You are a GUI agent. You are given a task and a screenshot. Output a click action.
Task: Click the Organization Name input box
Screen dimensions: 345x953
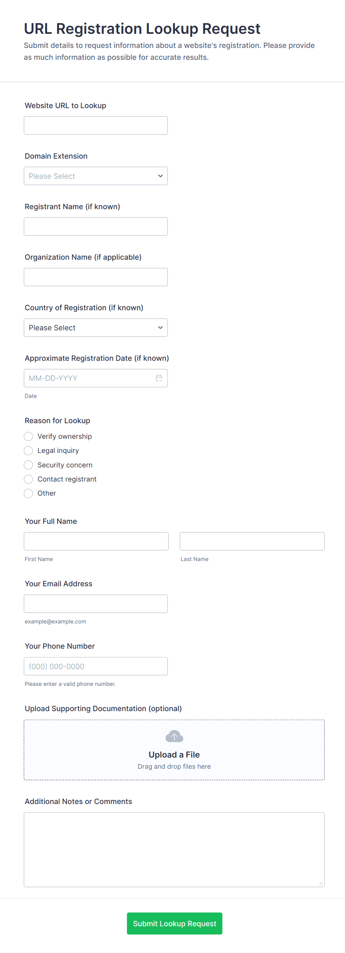click(96, 277)
